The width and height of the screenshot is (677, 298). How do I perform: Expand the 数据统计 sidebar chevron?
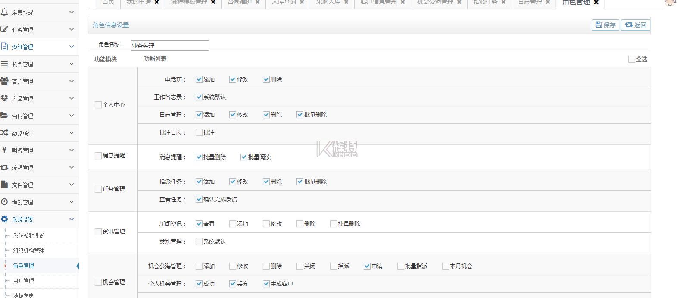(72, 133)
